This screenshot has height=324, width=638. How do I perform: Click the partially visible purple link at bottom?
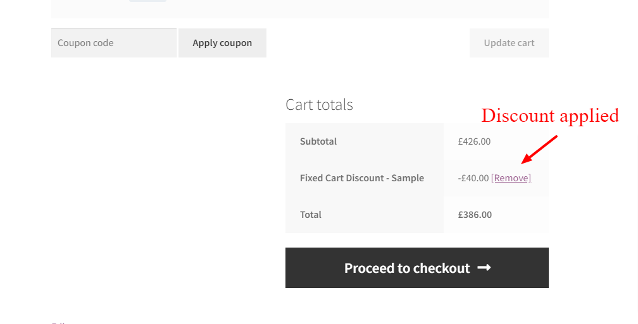[x=57, y=323]
